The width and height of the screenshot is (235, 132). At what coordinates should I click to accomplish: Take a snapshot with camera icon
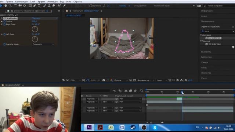[x=104, y=80]
